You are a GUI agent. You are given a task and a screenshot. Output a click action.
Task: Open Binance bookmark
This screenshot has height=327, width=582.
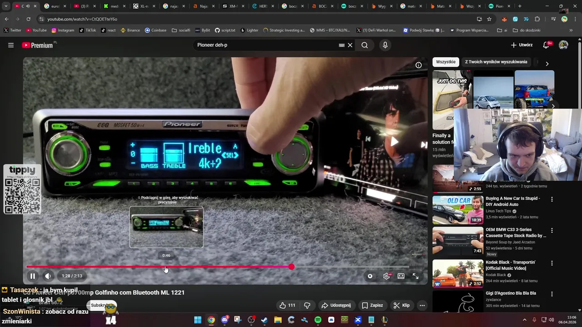click(x=130, y=30)
